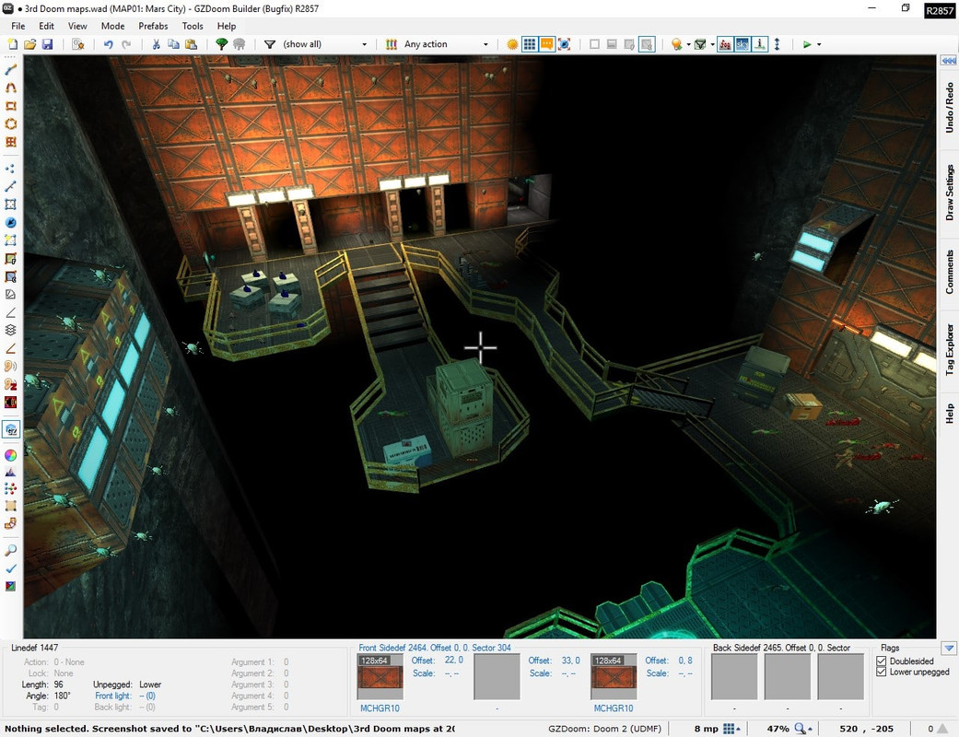This screenshot has height=737, width=959.
Task: Select the highlighted ceiling textures view mode
Action: 647,44
